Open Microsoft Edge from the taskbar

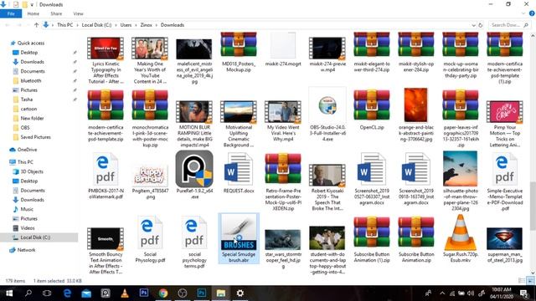pos(67,293)
